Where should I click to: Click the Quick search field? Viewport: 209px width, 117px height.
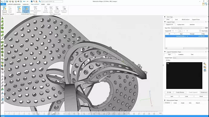(x=52, y=2)
